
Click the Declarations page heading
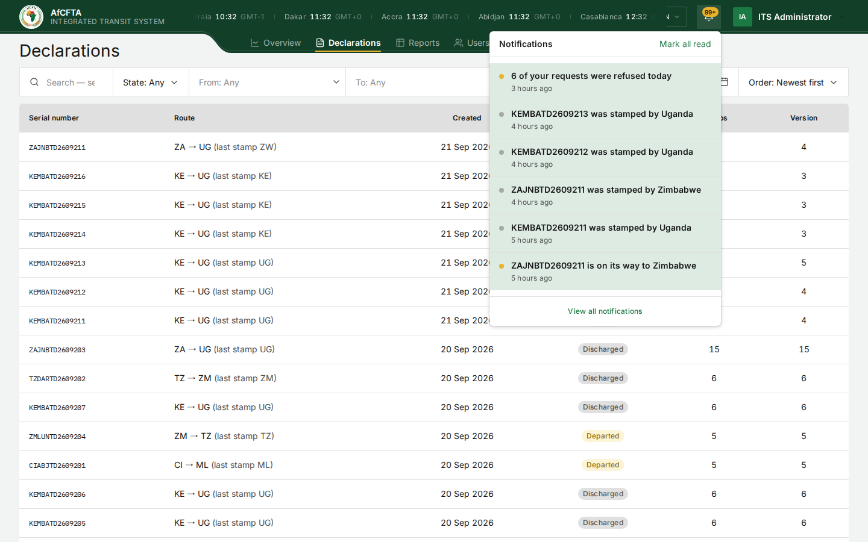pos(69,51)
